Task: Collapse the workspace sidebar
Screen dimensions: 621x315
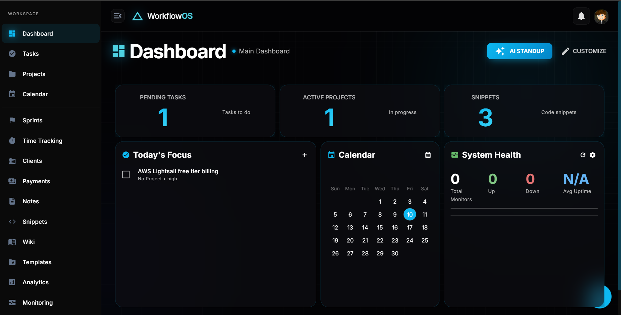Action: pos(117,16)
